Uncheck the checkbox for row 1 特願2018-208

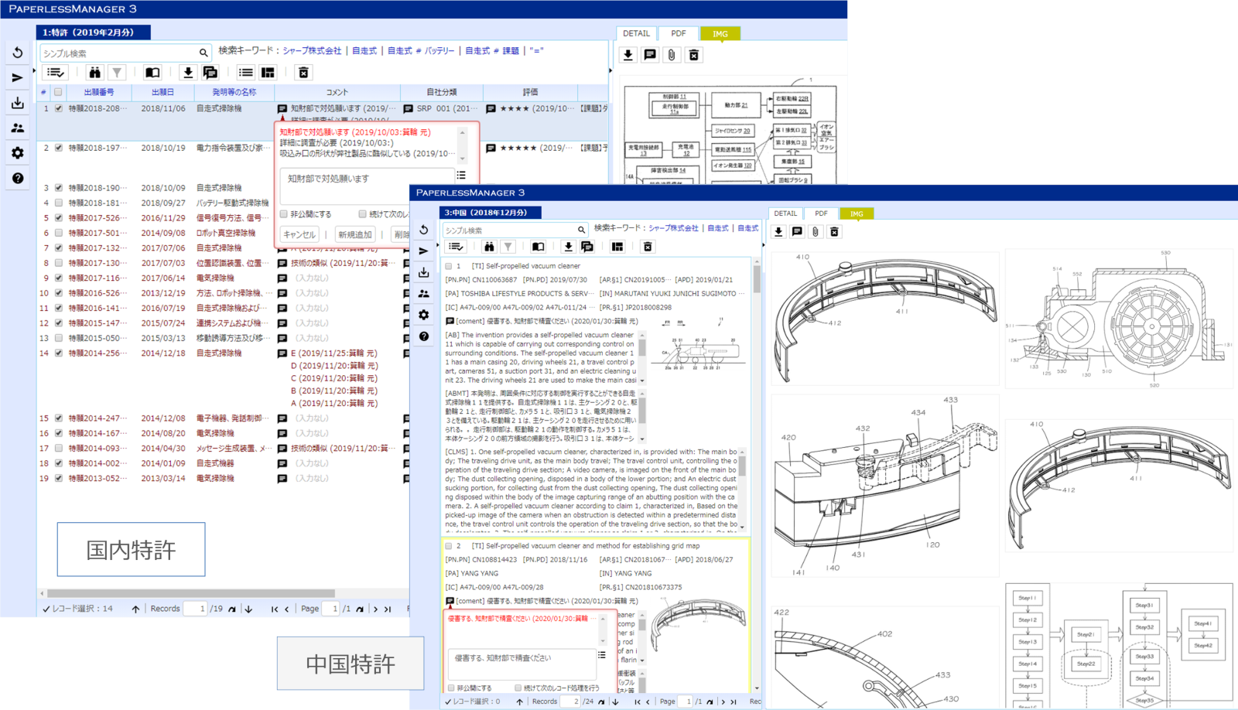coord(59,108)
